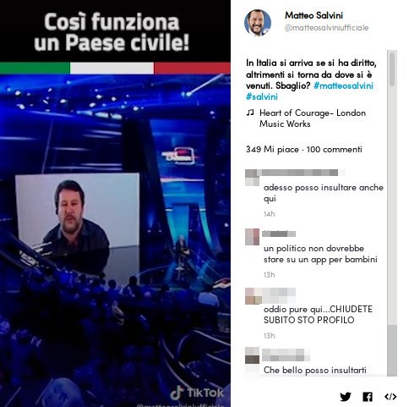Click the comments scrollbar thumb
Image resolution: width=409 pixels, height=407 pixels.
coord(392,69)
